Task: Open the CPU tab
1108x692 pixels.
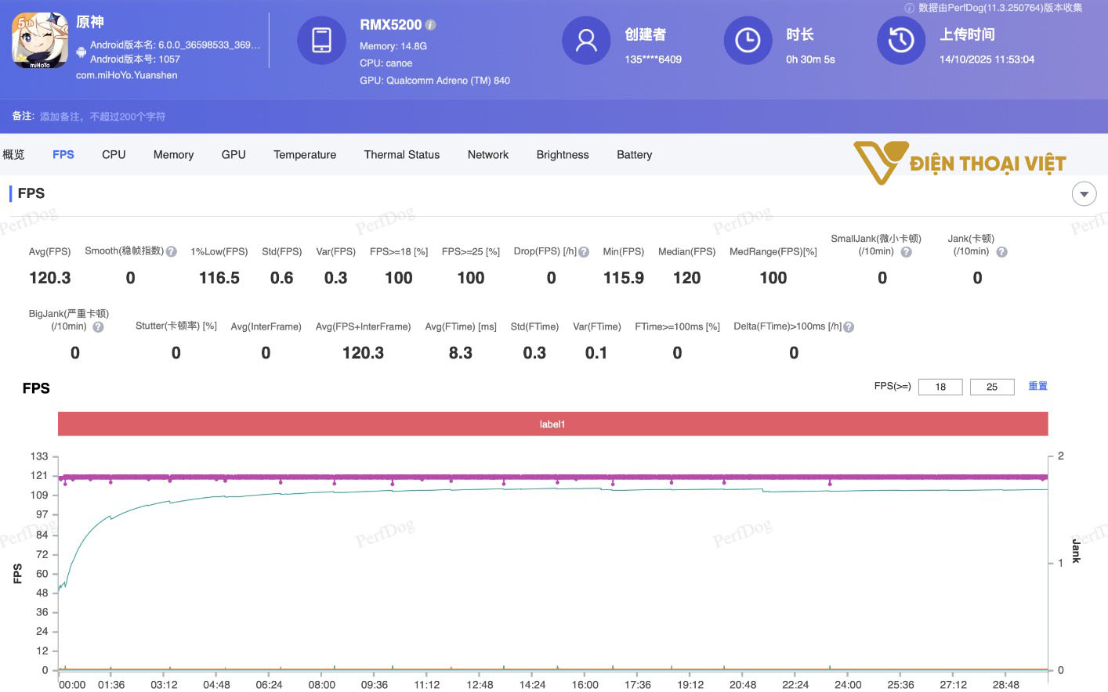Action: coord(113,154)
